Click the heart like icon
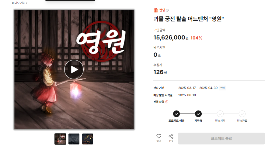 pos(159,136)
